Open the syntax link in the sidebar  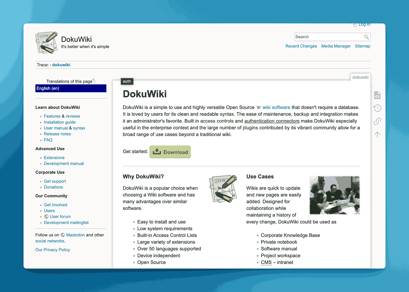(79, 128)
